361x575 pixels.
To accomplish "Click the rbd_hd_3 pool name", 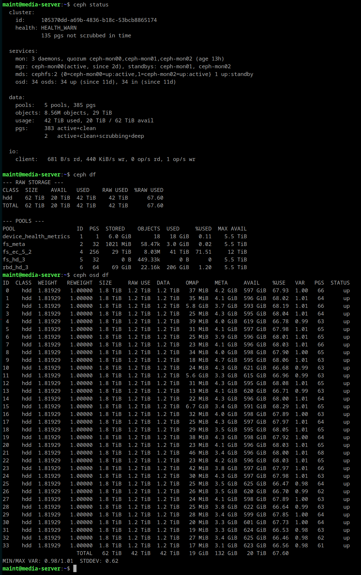I will [x=15, y=268].
